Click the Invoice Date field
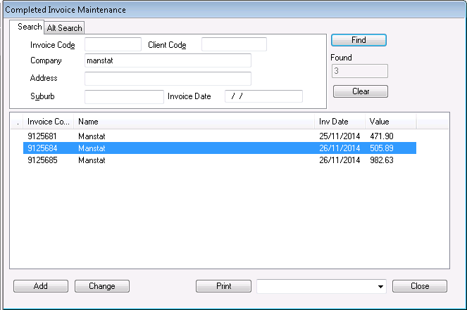The height and width of the screenshot is (310, 467). [263, 96]
